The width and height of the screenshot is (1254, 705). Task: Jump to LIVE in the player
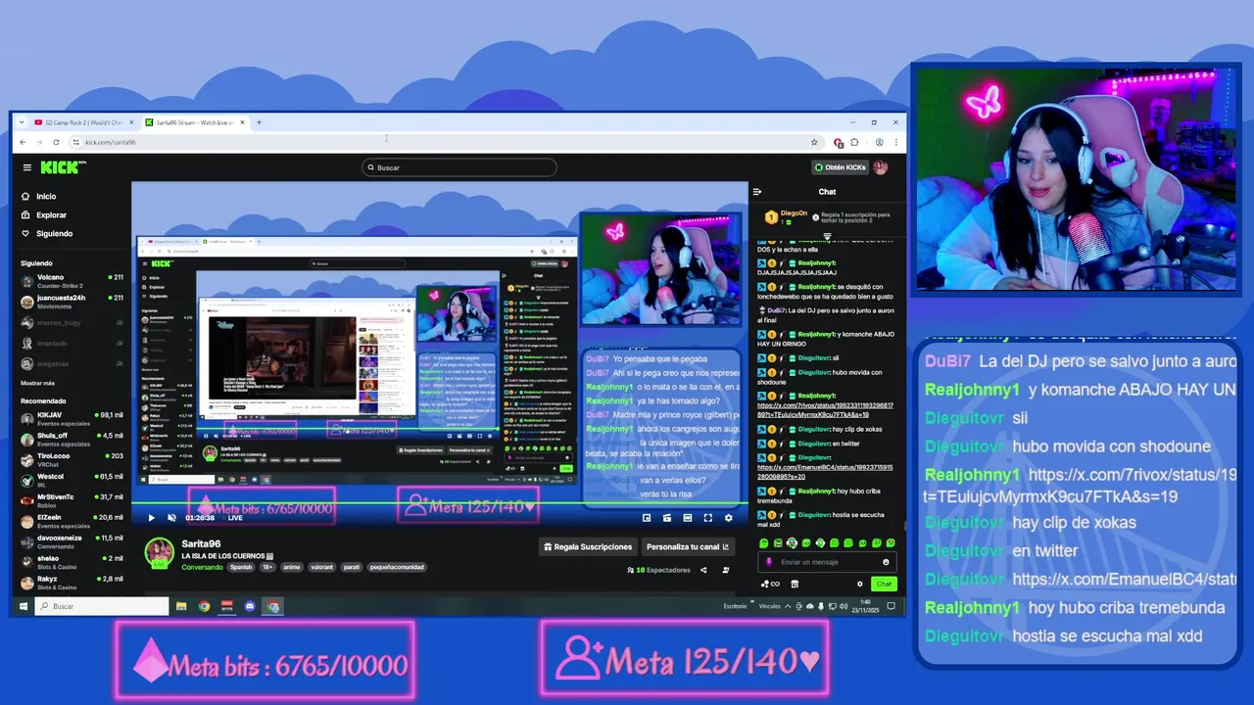click(235, 518)
